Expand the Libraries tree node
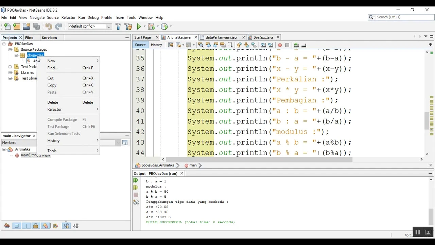 tap(10, 72)
